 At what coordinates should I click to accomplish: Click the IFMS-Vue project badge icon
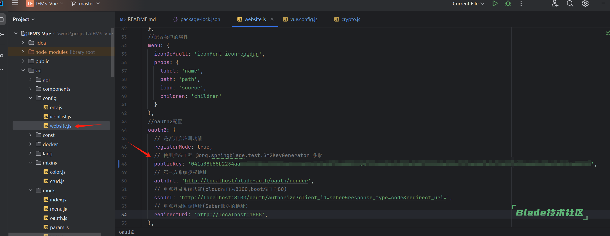pyautogui.click(x=30, y=4)
